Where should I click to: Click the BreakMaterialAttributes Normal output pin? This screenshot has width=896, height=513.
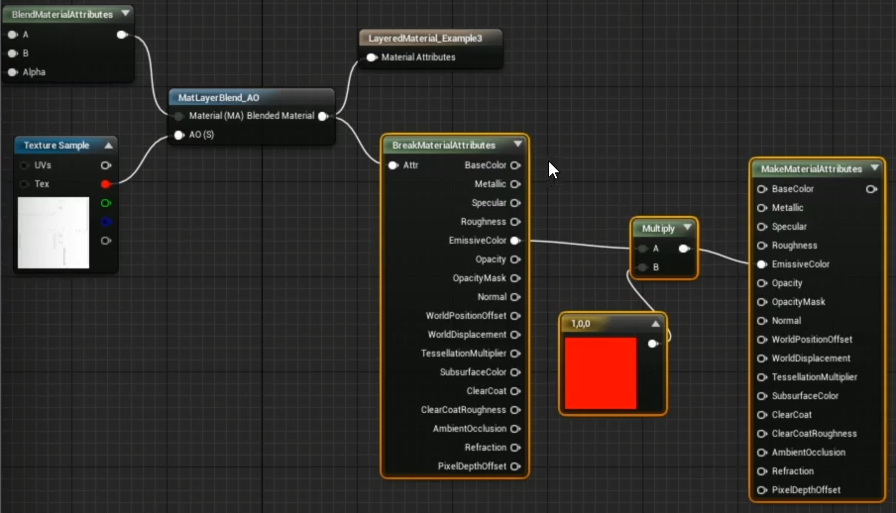point(515,297)
